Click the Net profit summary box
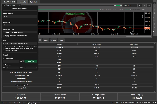This screenshot has width=157, height=104. [21, 96]
